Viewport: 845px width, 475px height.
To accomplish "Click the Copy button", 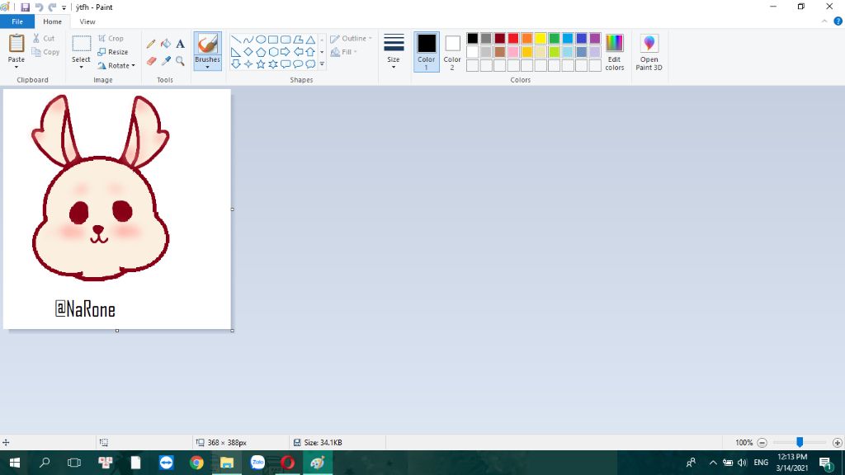I will [46, 52].
